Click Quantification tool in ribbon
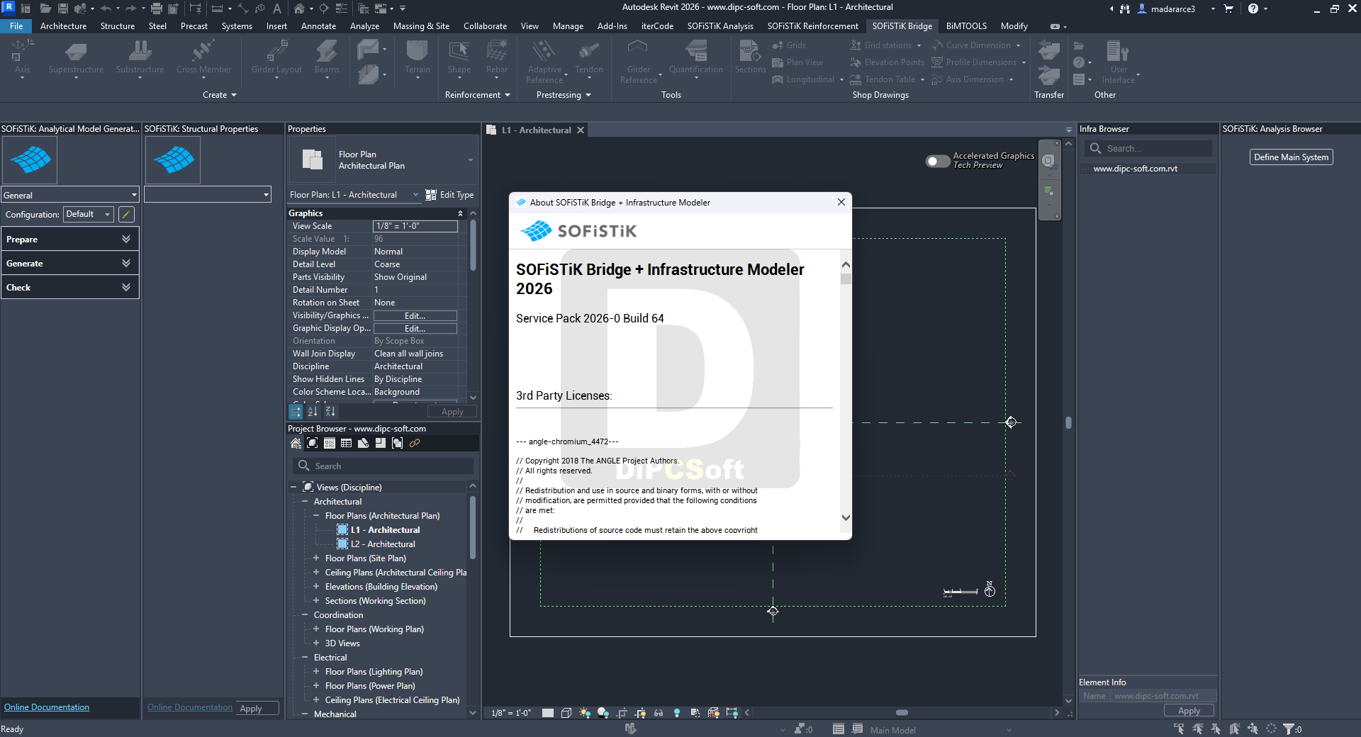1361x737 pixels. tap(695, 58)
